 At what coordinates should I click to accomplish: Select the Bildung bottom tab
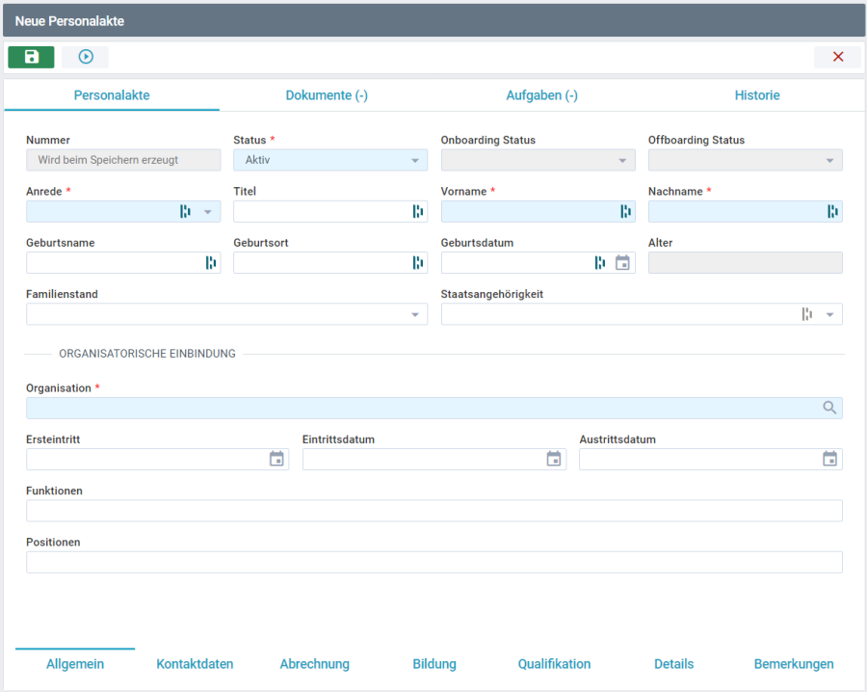click(x=434, y=664)
